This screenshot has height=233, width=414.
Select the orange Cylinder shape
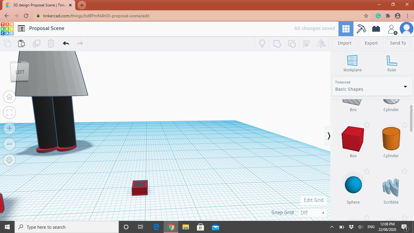pos(391,139)
